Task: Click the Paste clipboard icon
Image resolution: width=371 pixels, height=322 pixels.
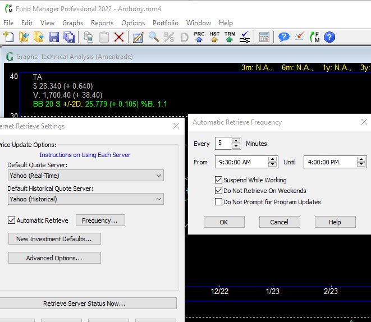Action: [x=104, y=37]
